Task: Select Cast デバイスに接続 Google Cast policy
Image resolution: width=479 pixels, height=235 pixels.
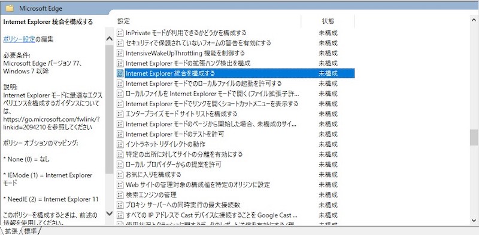Action: pyautogui.click(x=211, y=215)
